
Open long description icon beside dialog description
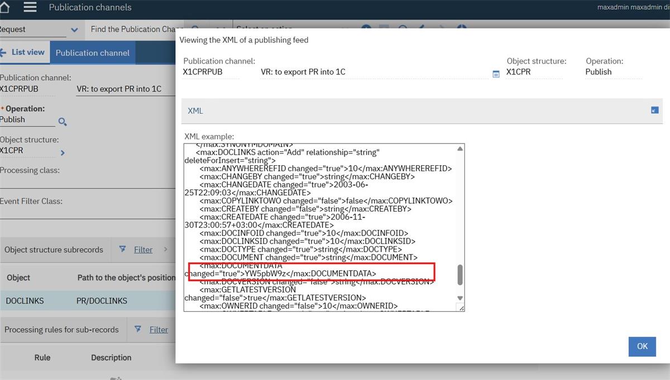(x=496, y=74)
